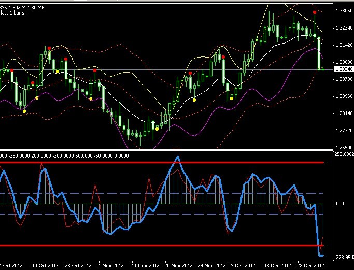Image resolution: width=354 pixels, height=270 pixels.
Task: Select the lower red horizontal indicator level line
Action: point(155,245)
